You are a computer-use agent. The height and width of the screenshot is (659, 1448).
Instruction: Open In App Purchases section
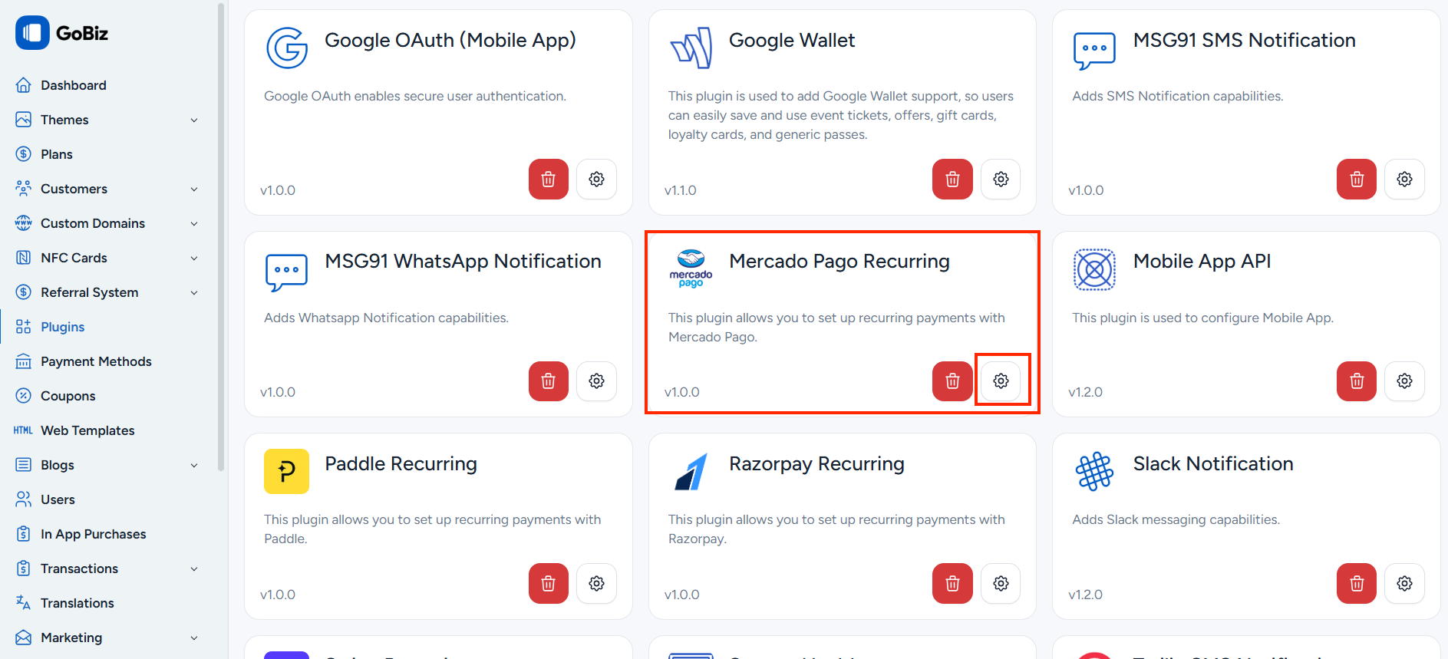click(93, 534)
